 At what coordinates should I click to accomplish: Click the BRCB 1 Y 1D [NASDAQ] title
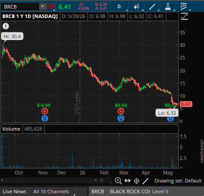click(30, 16)
